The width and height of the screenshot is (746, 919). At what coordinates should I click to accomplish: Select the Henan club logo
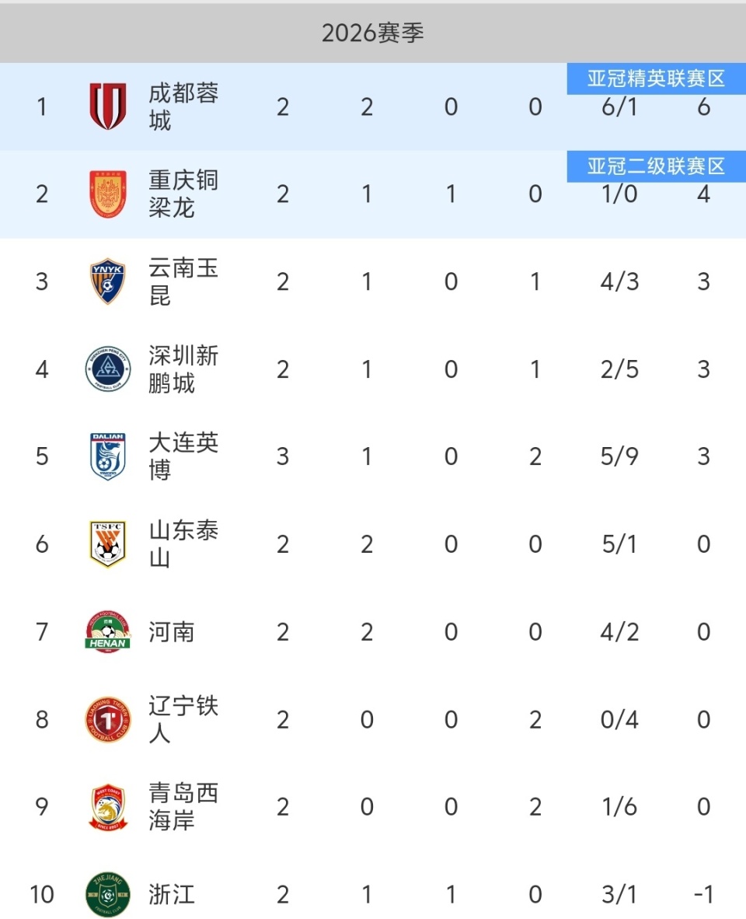(x=107, y=631)
